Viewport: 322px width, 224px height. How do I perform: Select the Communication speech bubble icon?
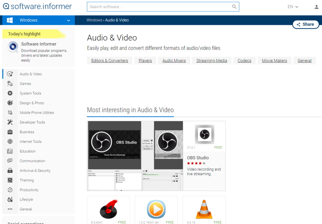pyautogui.click(x=10, y=161)
